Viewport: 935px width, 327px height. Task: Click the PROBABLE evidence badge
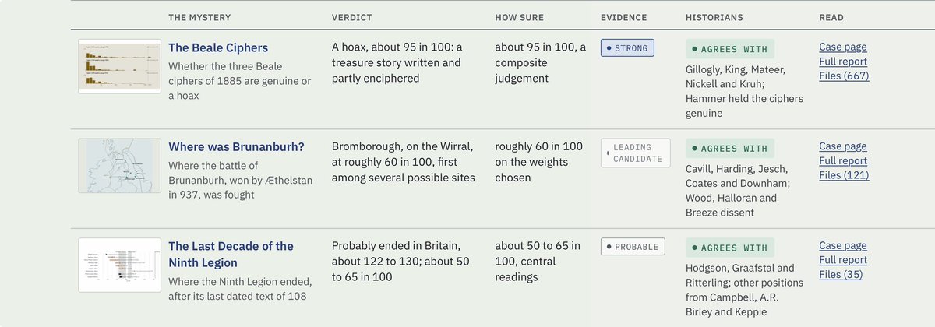pos(633,247)
